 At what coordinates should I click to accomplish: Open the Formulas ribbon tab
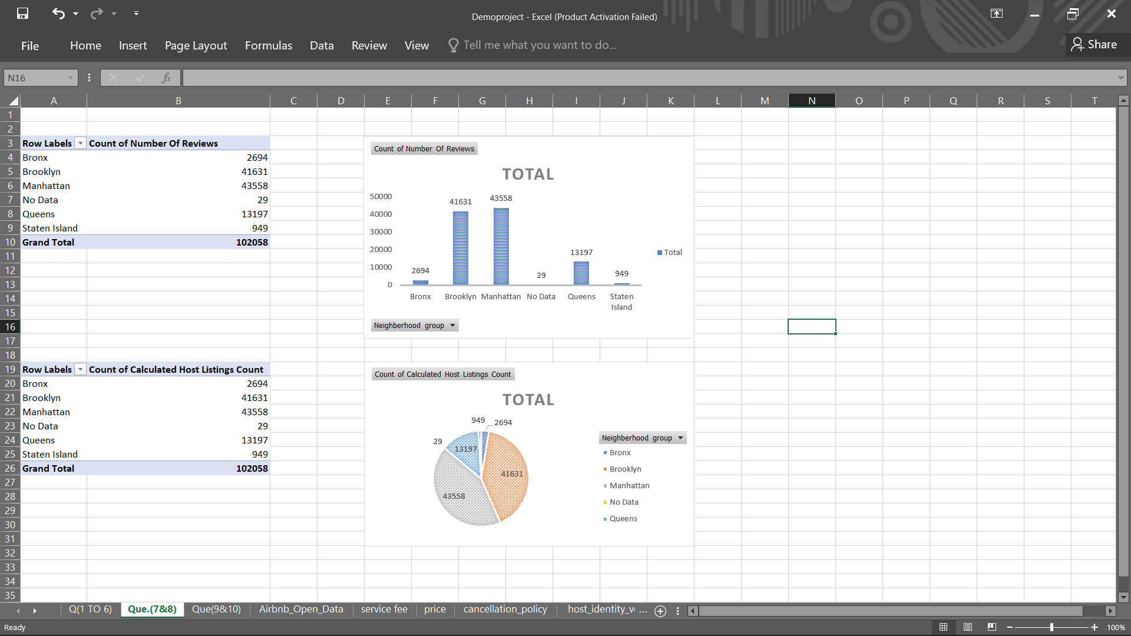pos(268,45)
